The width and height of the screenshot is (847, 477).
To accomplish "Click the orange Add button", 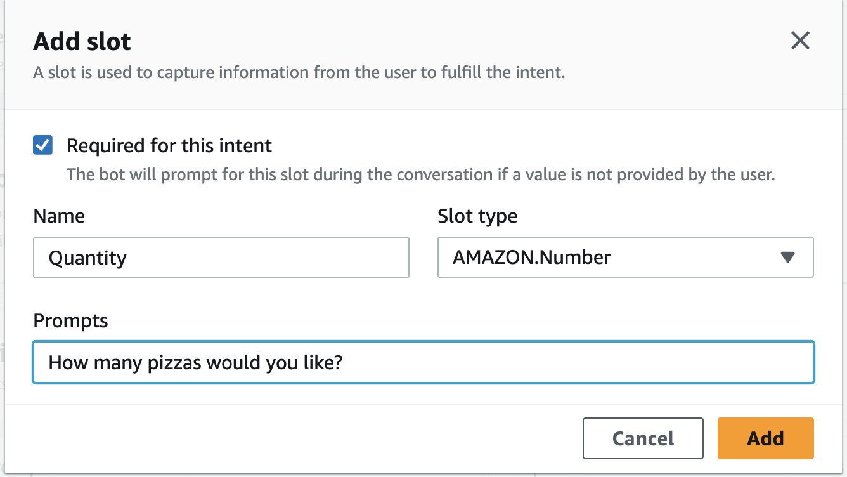I will tap(765, 438).
